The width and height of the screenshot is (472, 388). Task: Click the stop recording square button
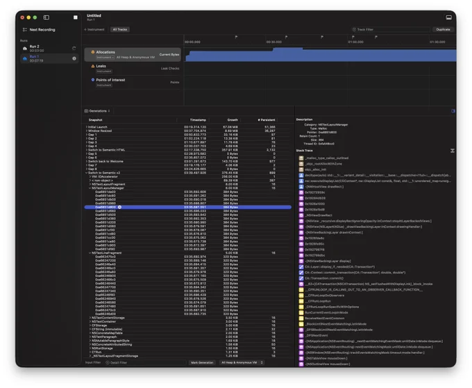(x=76, y=17)
